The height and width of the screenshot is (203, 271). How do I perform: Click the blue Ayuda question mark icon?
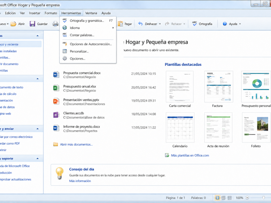[225, 24]
